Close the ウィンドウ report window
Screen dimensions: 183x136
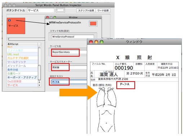pos(91,42)
